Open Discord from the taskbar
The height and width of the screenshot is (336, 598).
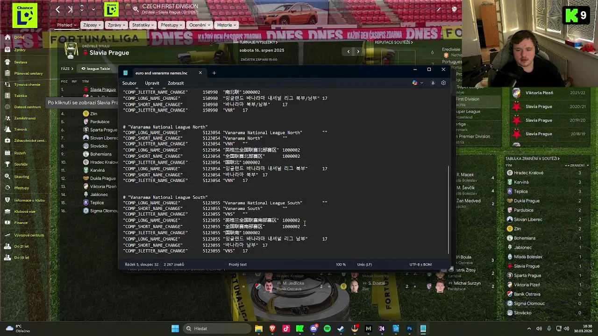point(313,329)
